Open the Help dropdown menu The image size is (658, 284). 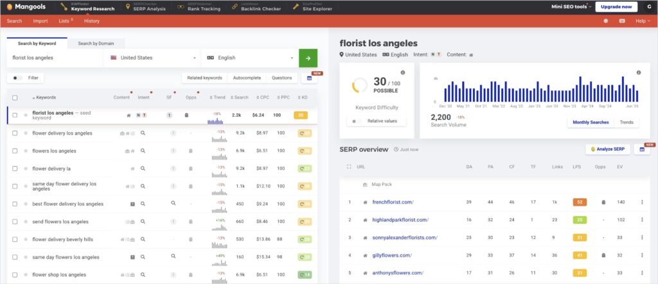[643, 21]
